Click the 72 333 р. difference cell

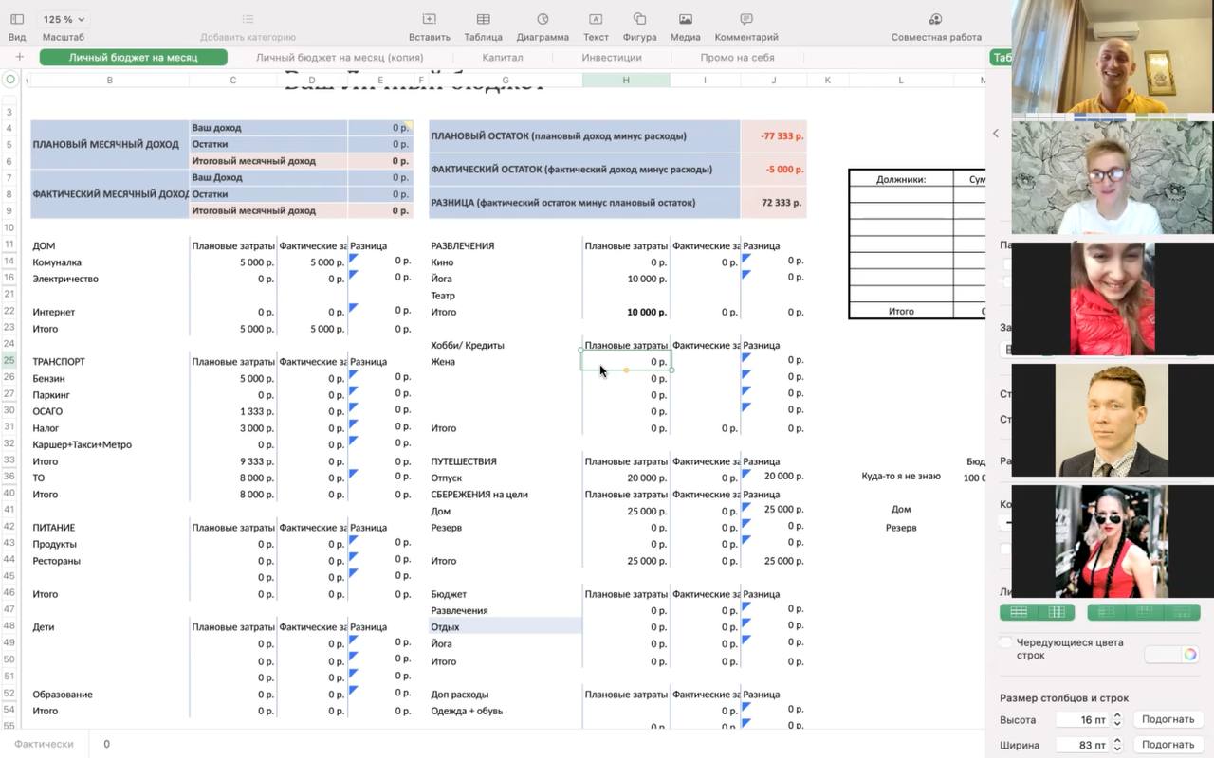coord(774,203)
